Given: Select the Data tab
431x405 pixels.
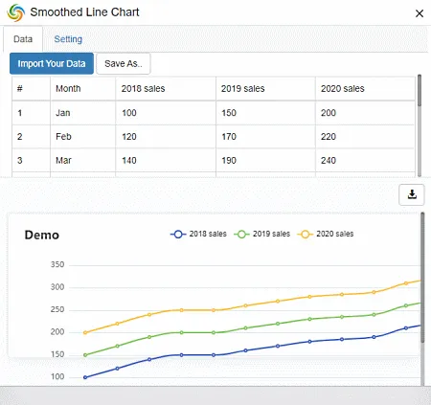Looking at the screenshot, I should coord(23,39).
